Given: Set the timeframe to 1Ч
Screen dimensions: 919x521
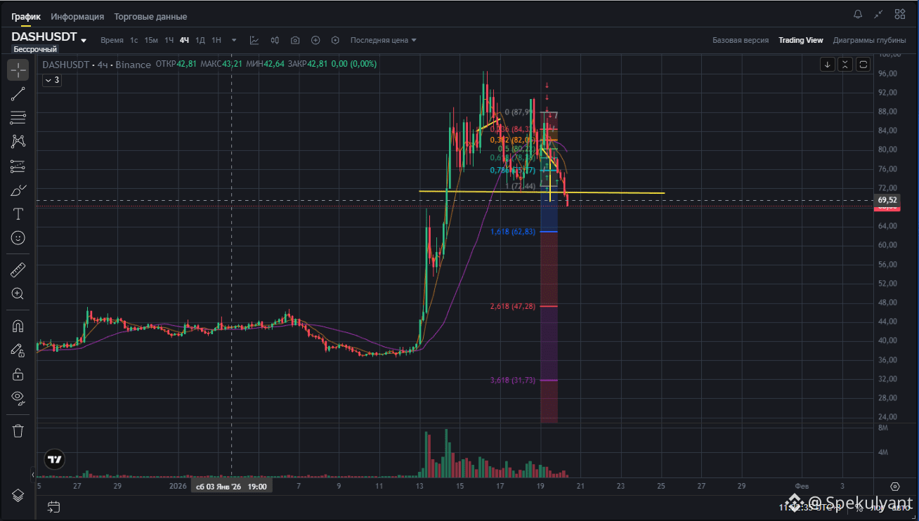Looking at the screenshot, I should click(x=169, y=40).
